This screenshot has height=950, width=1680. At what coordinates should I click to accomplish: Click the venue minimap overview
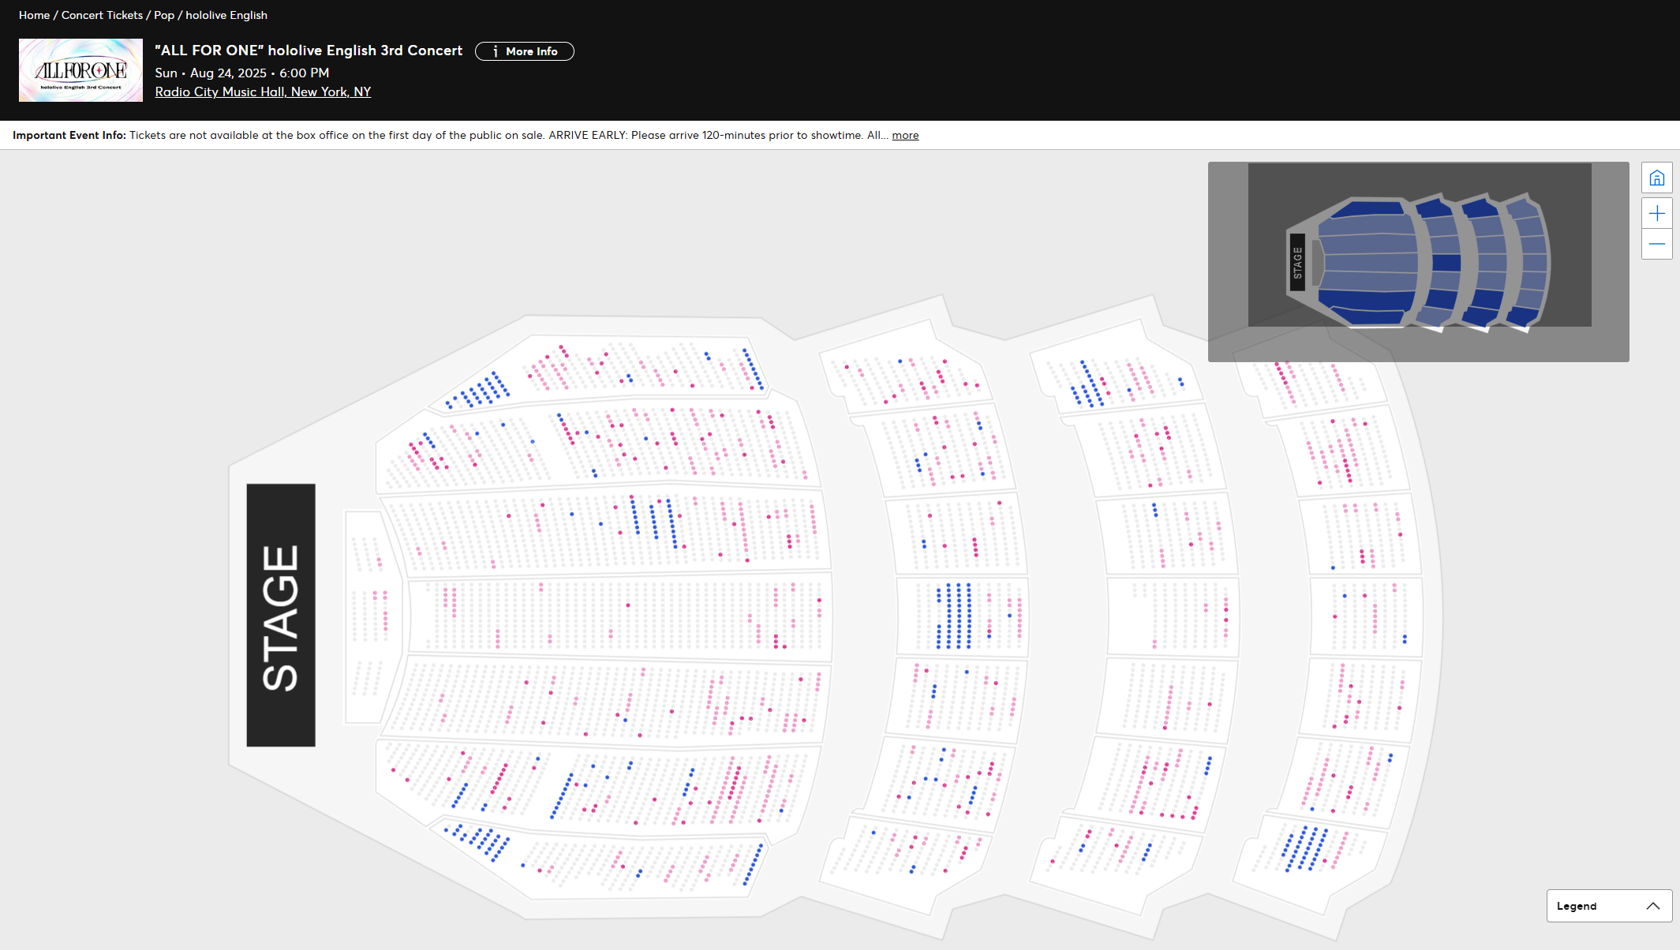coord(1418,261)
